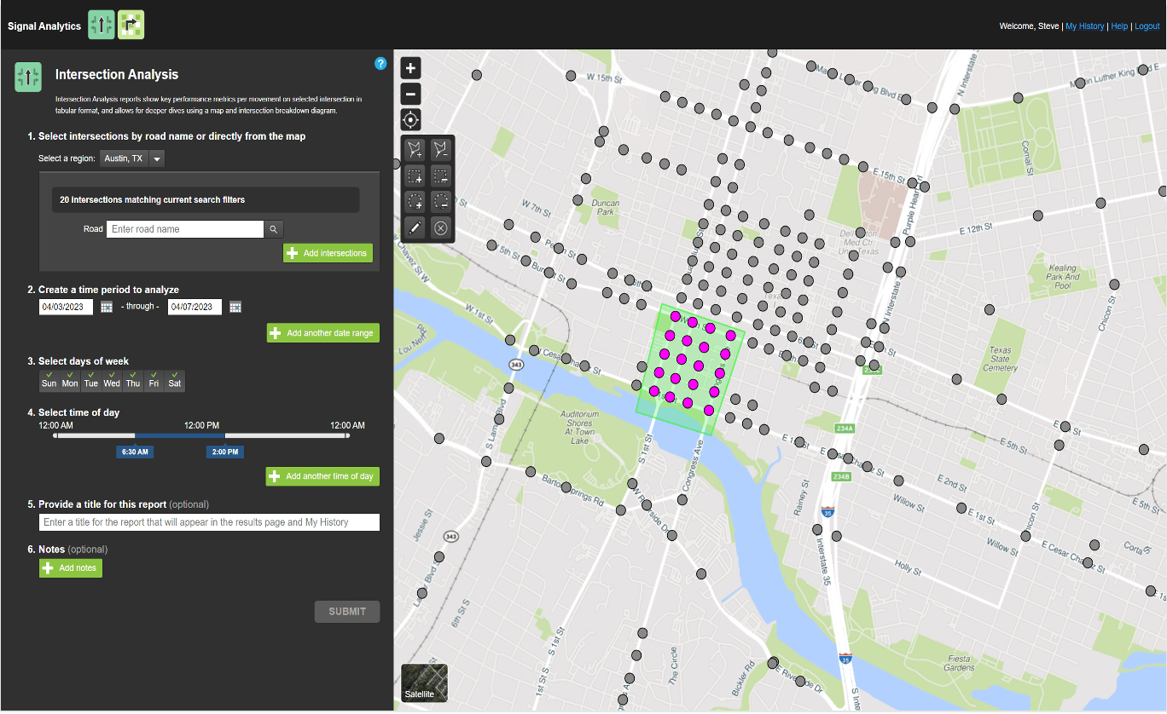The width and height of the screenshot is (1167, 714).
Task: Click the Auditorium Shores map label
Action: click(579, 427)
